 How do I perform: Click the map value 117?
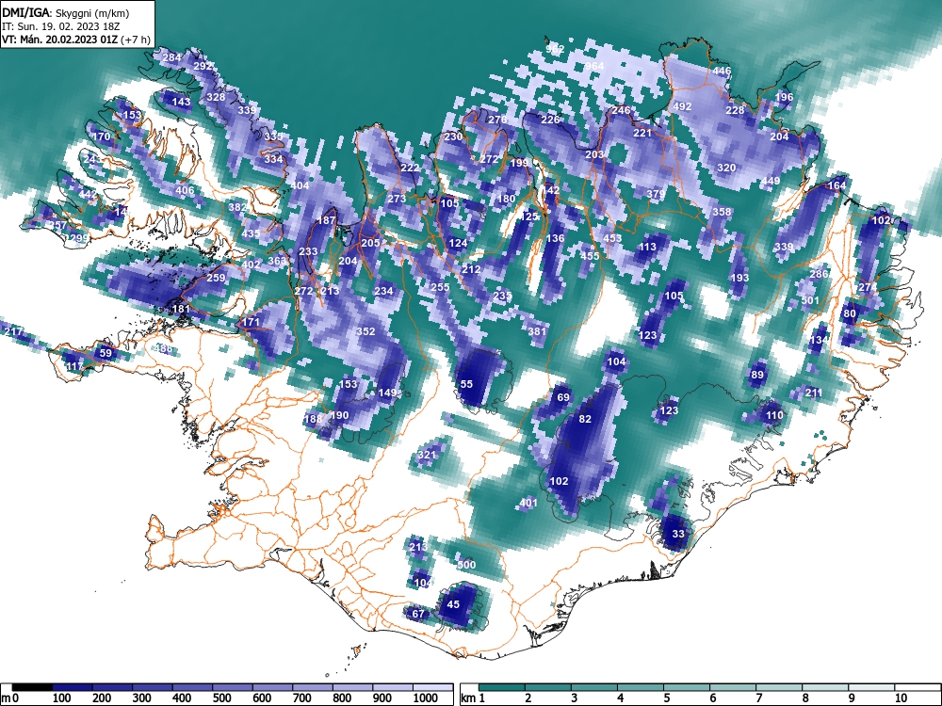pos(75,366)
